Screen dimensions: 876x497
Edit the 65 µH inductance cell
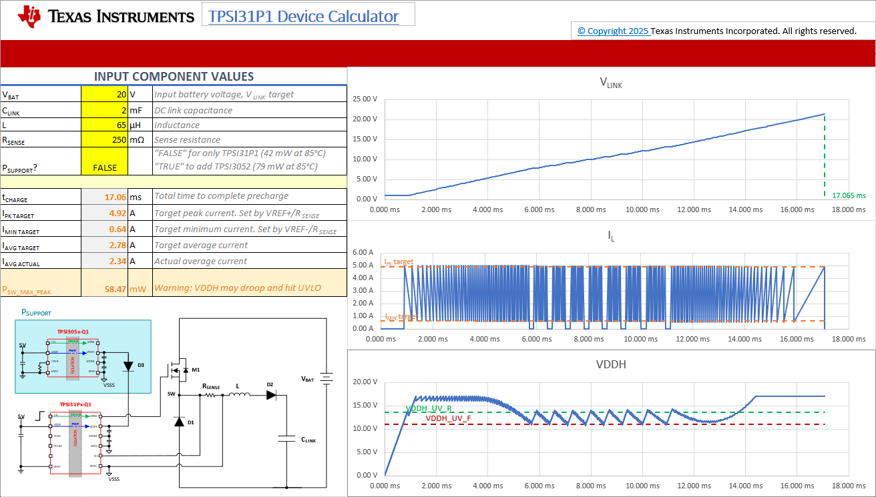point(104,125)
